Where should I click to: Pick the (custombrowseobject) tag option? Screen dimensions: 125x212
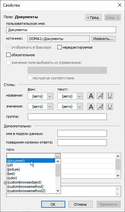[31, 182]
